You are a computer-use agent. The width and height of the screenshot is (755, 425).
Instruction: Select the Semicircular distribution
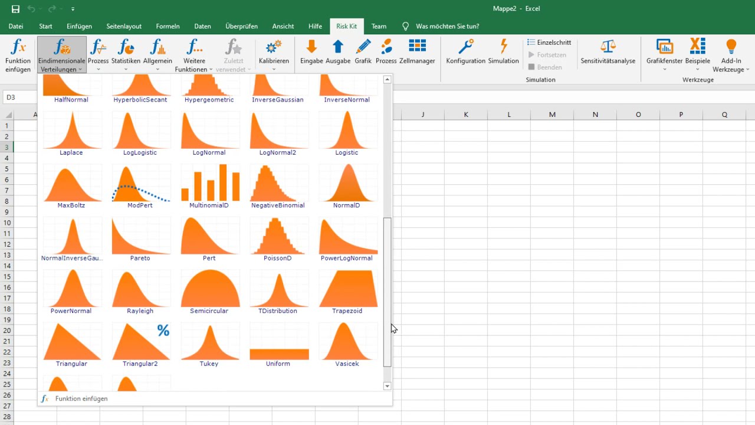click(209, 292)
